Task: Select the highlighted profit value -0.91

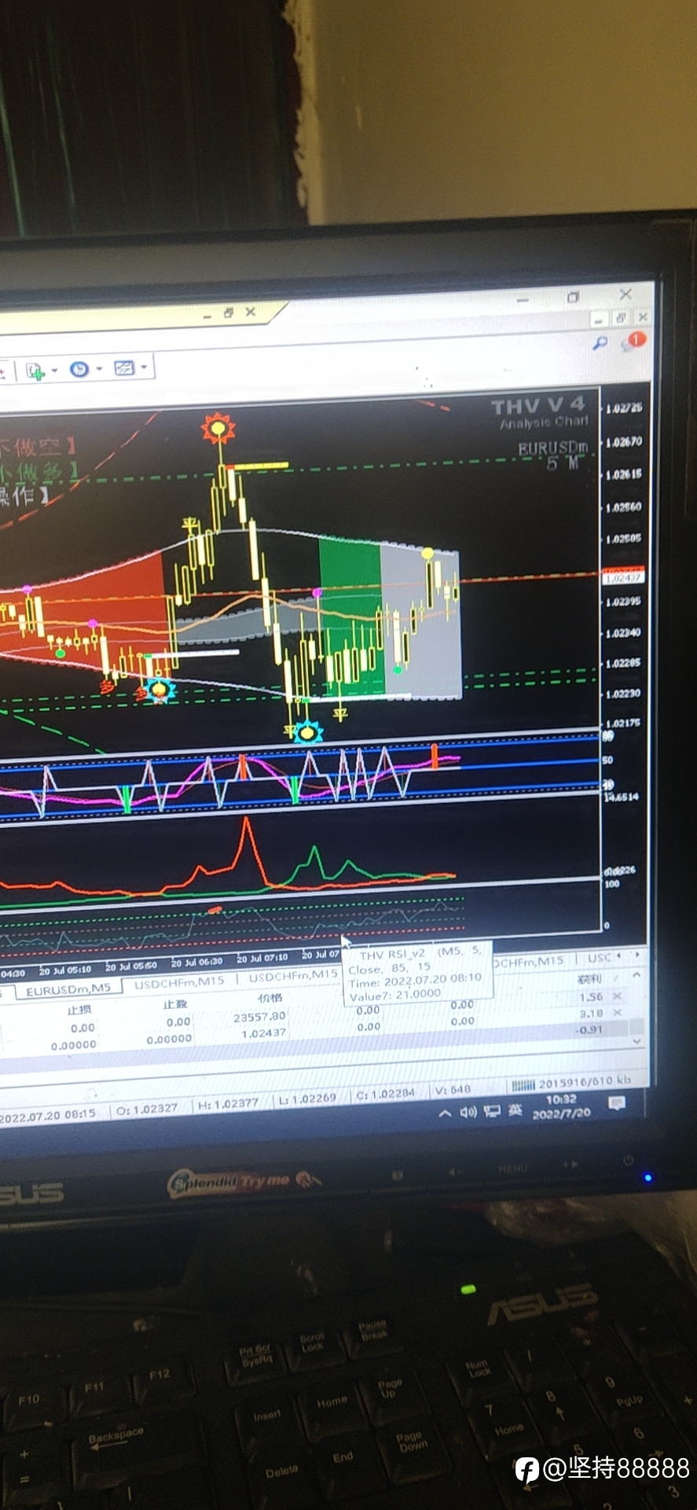Action: (x=590, y=1029)
